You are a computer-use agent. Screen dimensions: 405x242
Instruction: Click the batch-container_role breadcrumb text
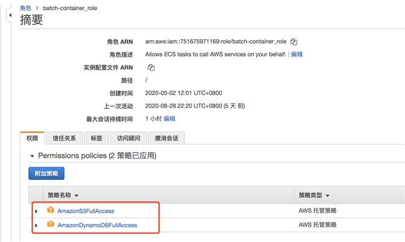click(70, 8)
